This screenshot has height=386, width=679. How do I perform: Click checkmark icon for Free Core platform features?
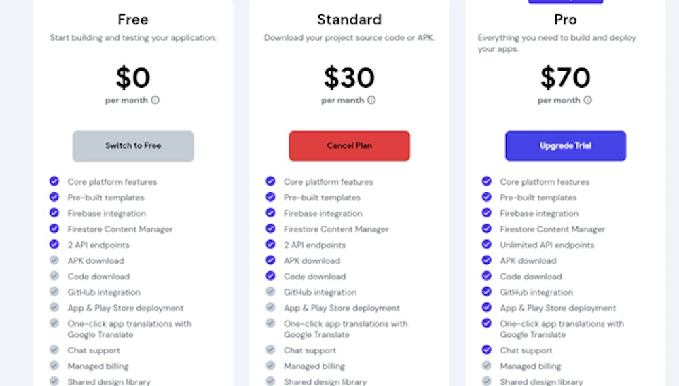54,181
